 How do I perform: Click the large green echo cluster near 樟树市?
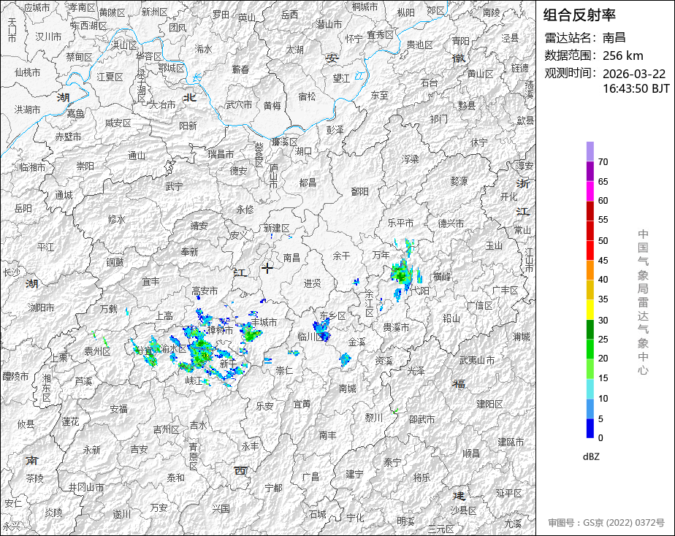(200, 351)
